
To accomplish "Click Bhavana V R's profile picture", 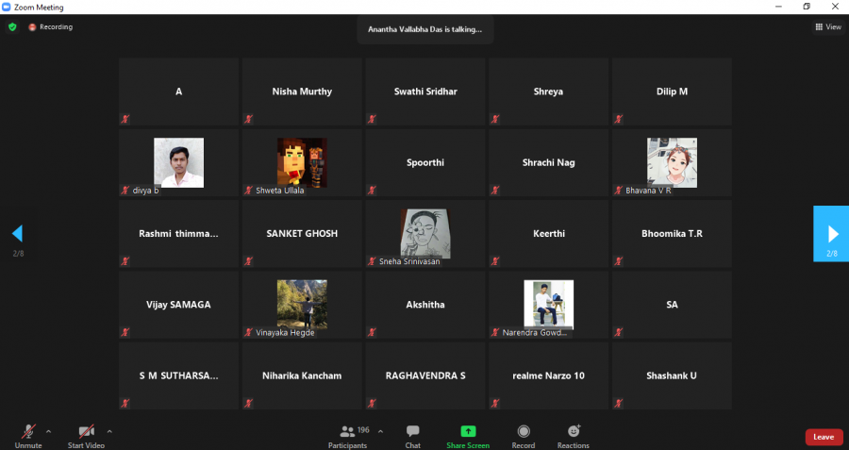I will point(672,162).
